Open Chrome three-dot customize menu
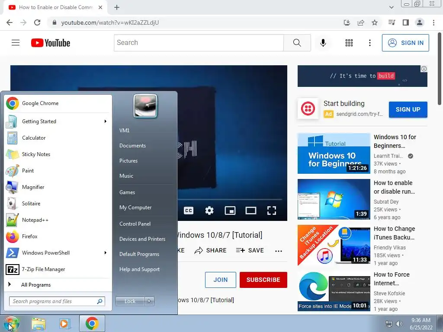This screenshot has height=332, width=443. point(433,22)
